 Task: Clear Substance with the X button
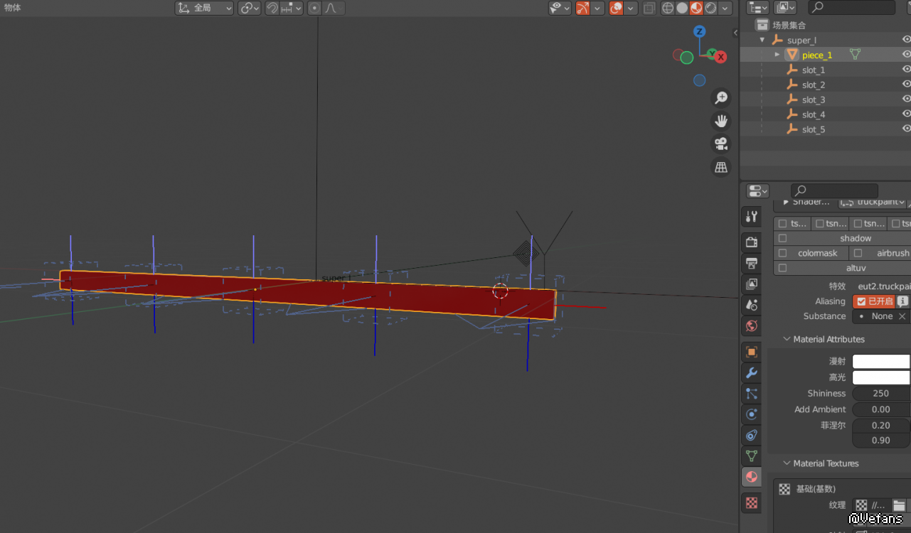click(902, 316)
